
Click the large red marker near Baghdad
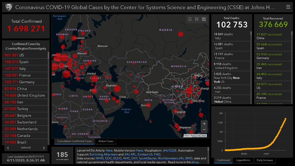117,89
